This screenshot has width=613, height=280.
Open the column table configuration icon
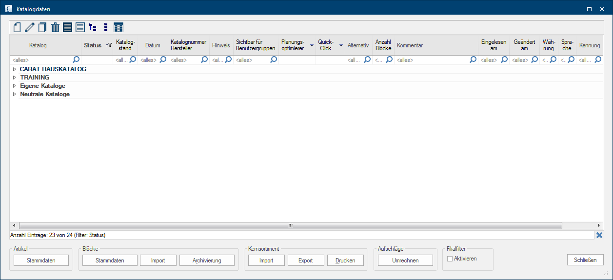[118, 27]
